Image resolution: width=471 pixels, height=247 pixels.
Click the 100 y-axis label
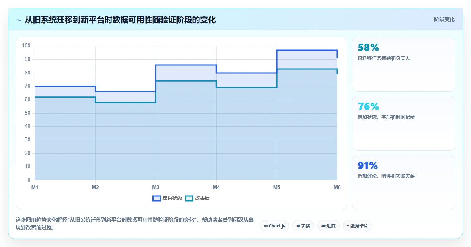(26, 46)
